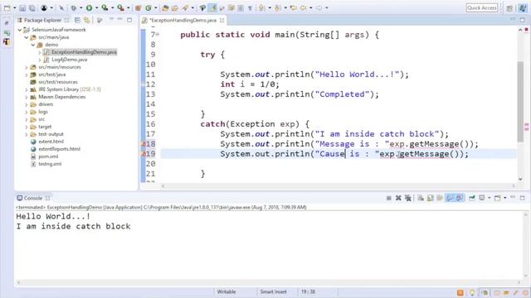Toggle Show Console on standard error change

point(459,198)
